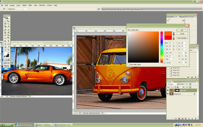This screenshot has width=203, height=127.
Task: Click the Go to Bridge icon
Action: pos(99,9)
